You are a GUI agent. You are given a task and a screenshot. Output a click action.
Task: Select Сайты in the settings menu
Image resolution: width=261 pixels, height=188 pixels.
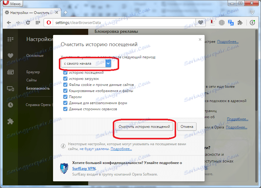pos(32,80)
